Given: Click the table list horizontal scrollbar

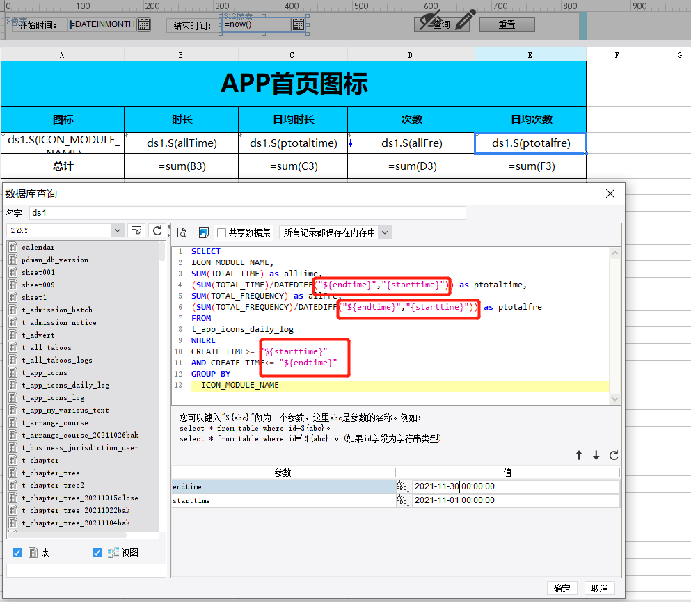Looking at the screenshot, I should pos(67,535).
